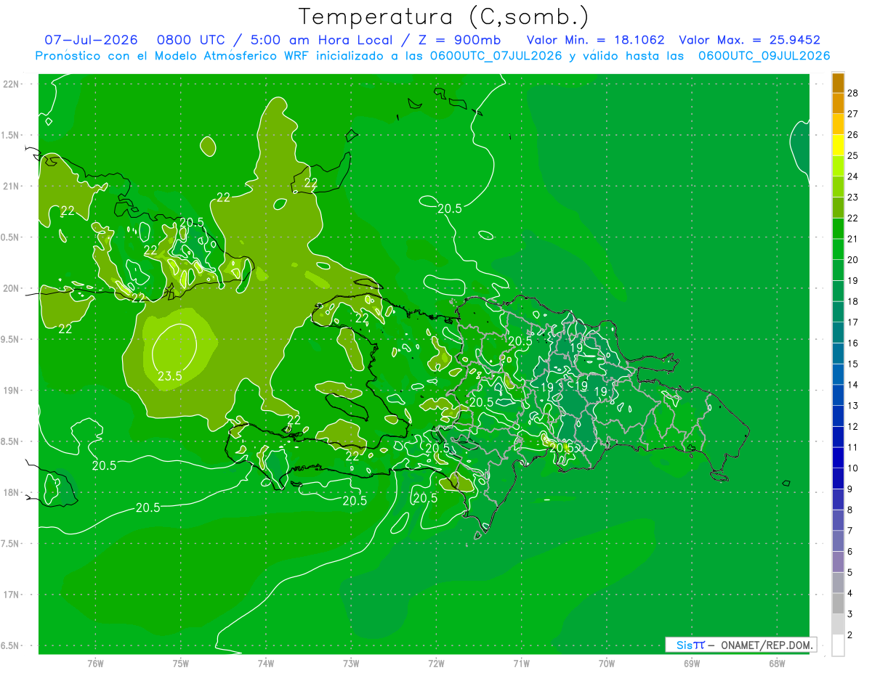Viewport: 872px width, 673px height.
Task: Click the dark orange swatch above colorbar label 28
Action: [838, 83]
